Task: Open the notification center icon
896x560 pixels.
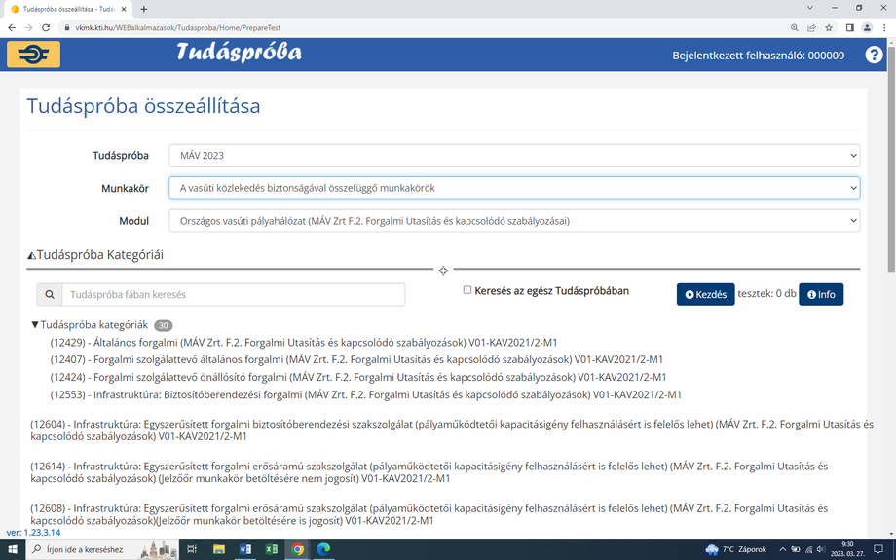Action: (878, 549)
